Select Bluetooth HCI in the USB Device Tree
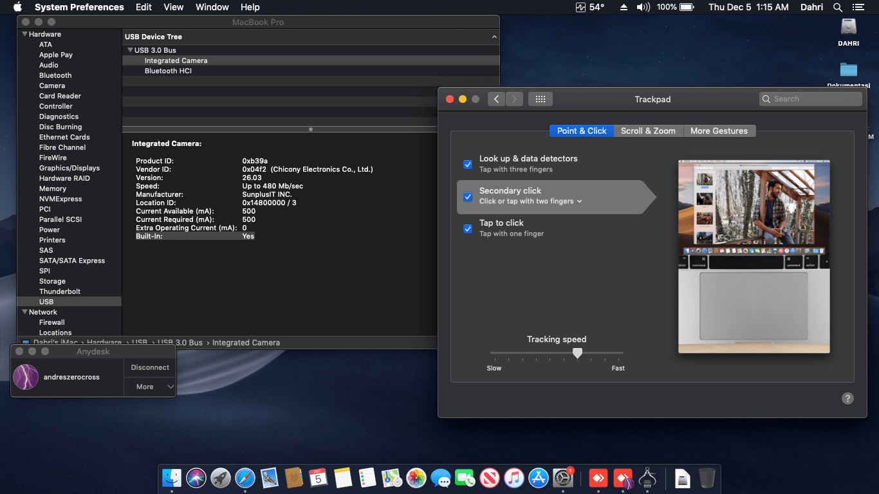Image resolution: width=879 pixels, height=494 pixels. (168, 71)
